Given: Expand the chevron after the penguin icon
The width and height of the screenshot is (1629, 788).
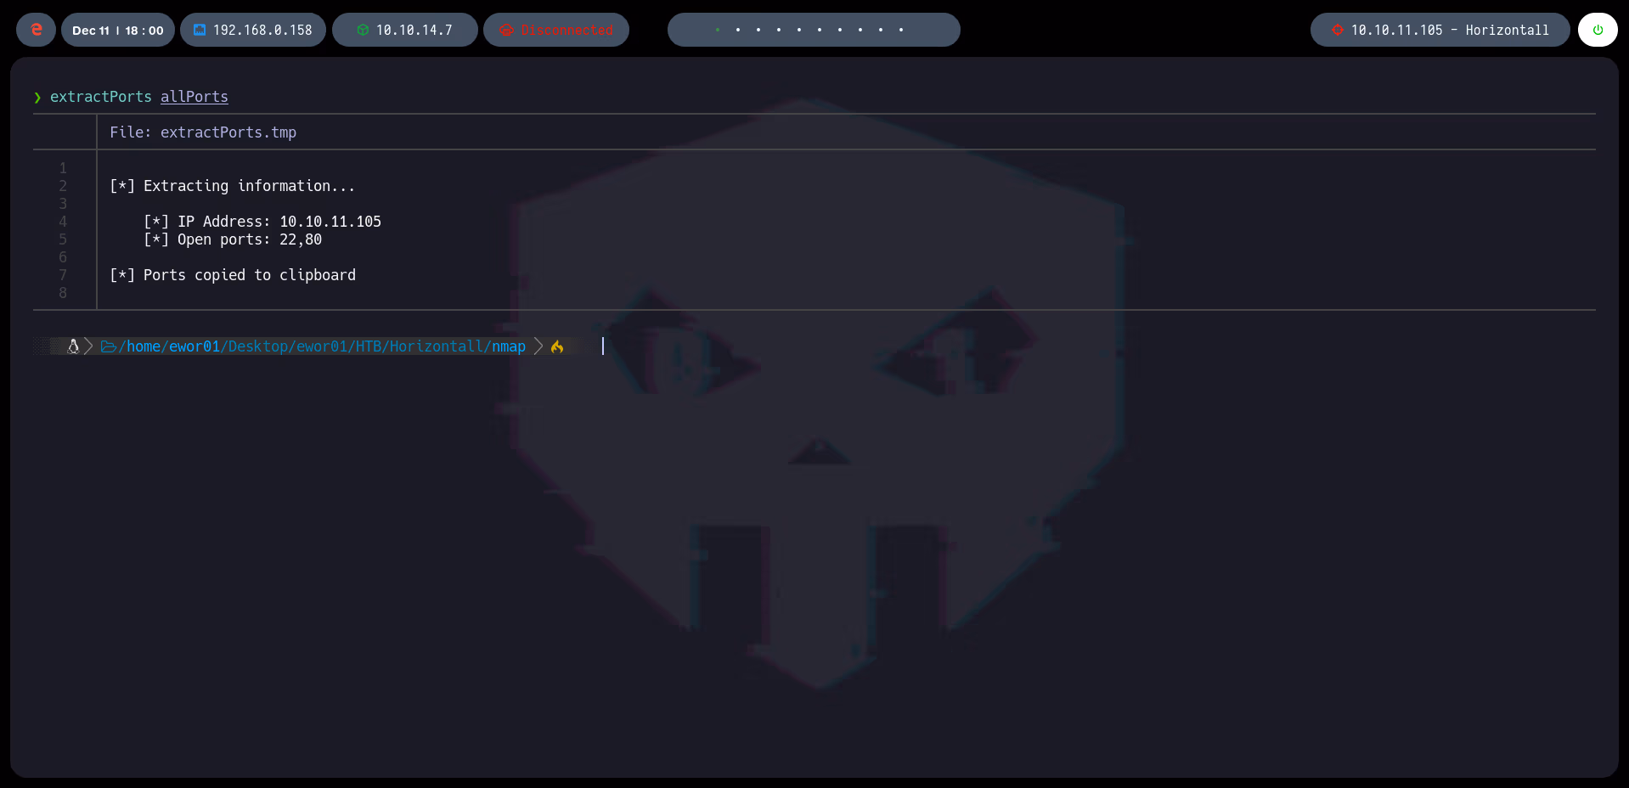Looking at the screenshot, I should (x=87, y=346).
